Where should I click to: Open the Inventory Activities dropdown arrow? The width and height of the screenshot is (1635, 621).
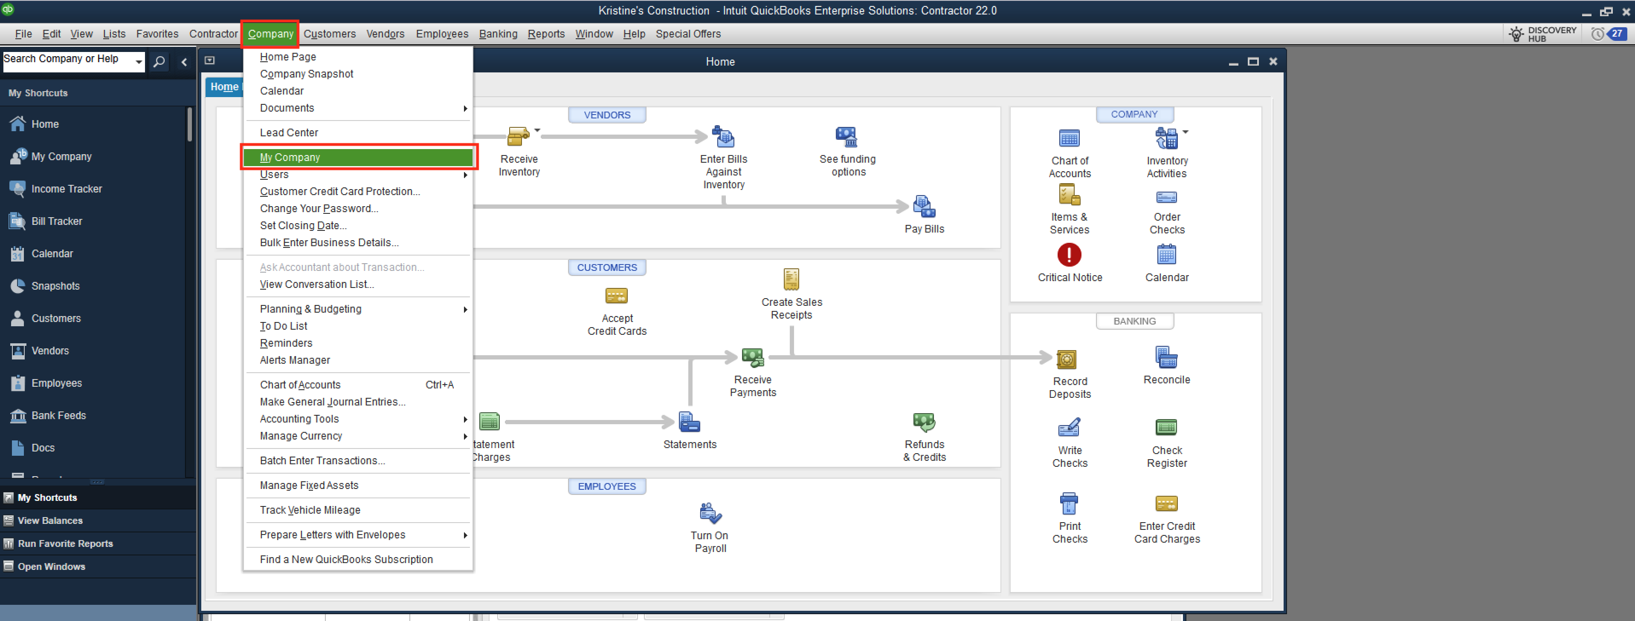pos(1186,132)
